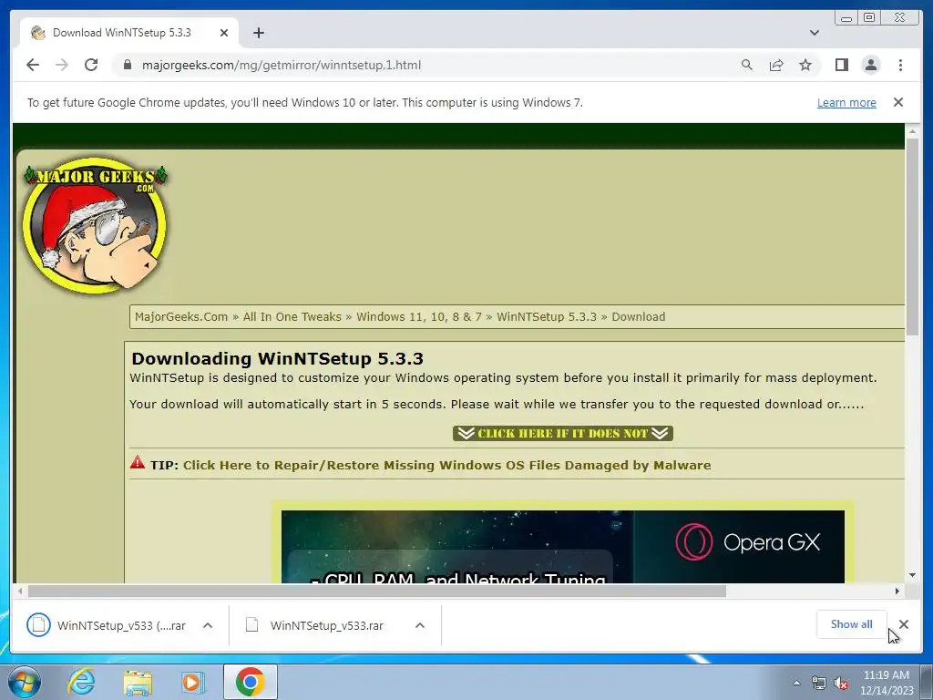Expand the tab search dropdown arrow
The image size is (933, 700).
coord(814,33)
